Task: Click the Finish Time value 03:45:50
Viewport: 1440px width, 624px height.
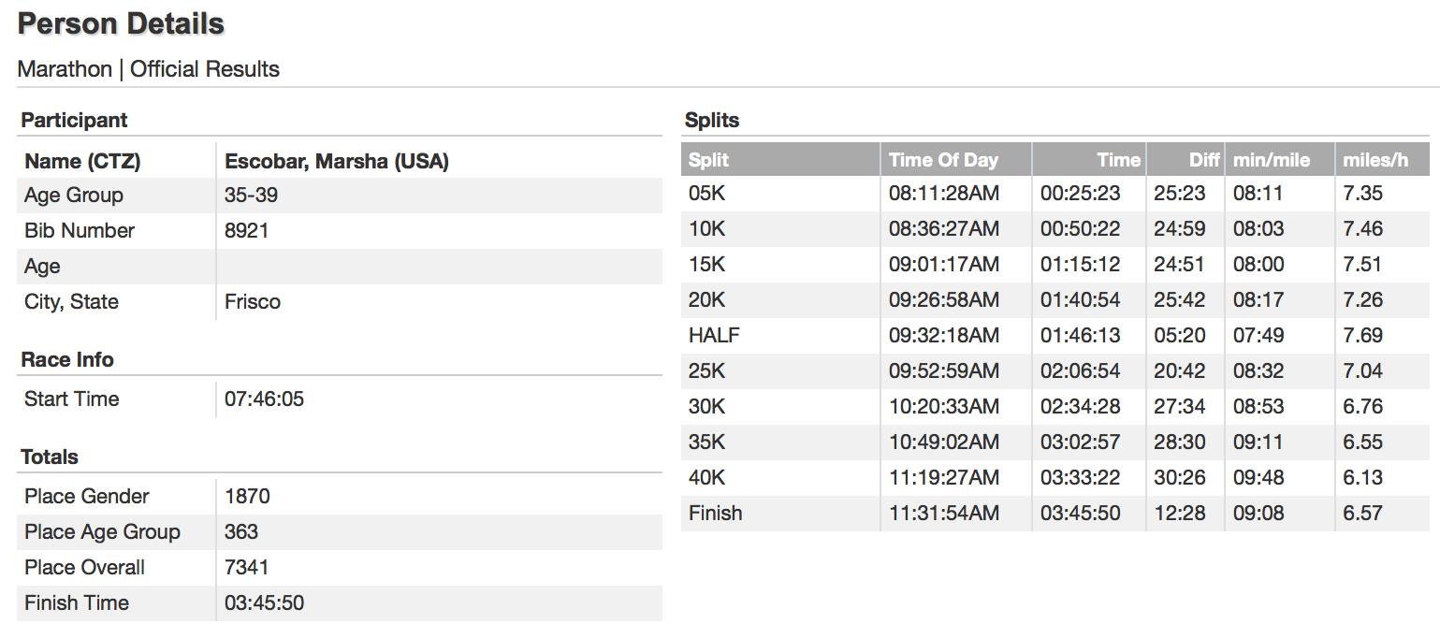Action: (x=264, y=602)
